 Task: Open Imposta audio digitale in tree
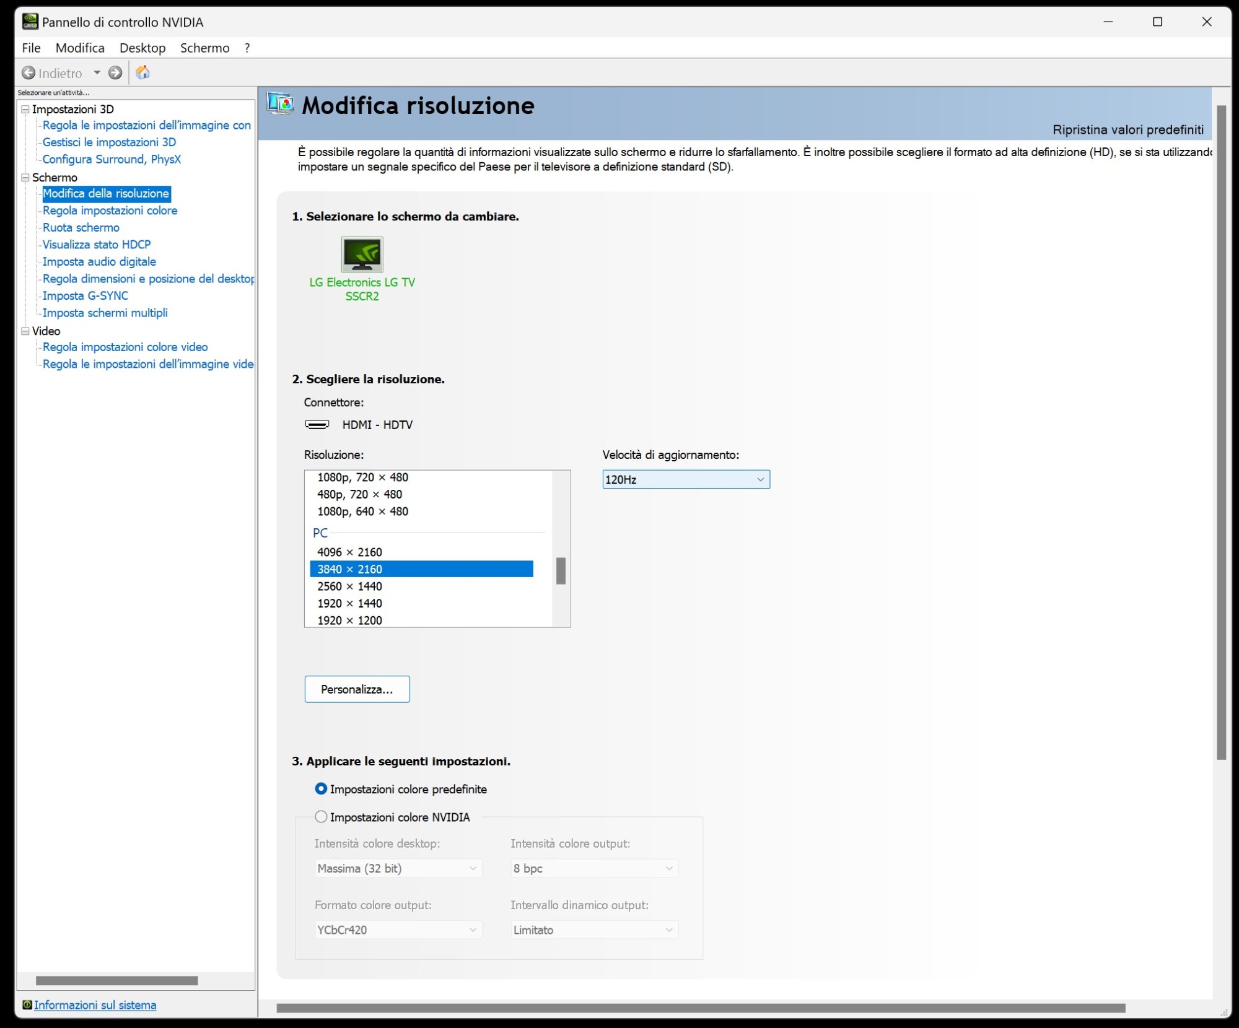[x=99, y=261]
